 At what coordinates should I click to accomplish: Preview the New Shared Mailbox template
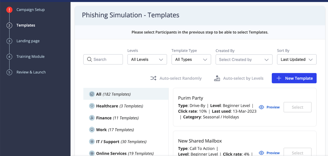tap(269, 153)
